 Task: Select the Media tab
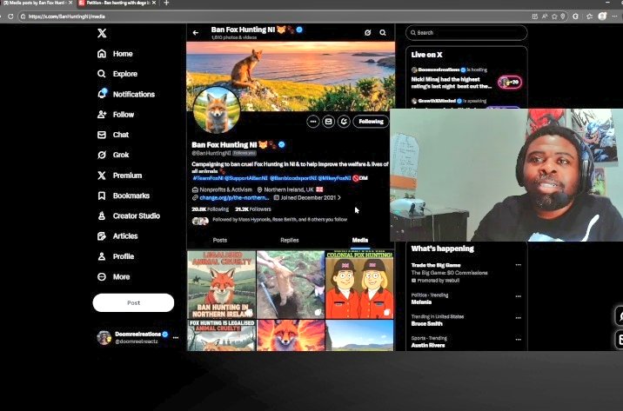360,240
